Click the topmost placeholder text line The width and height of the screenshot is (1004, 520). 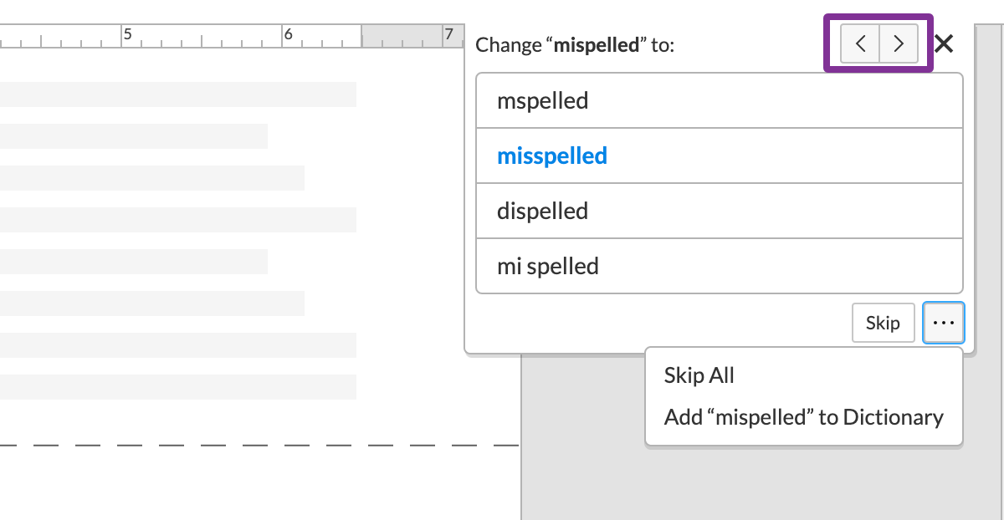click(x=177, y=94)
